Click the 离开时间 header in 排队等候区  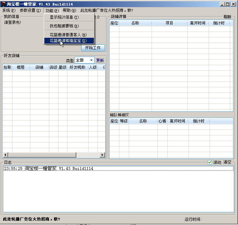(178, 121)
